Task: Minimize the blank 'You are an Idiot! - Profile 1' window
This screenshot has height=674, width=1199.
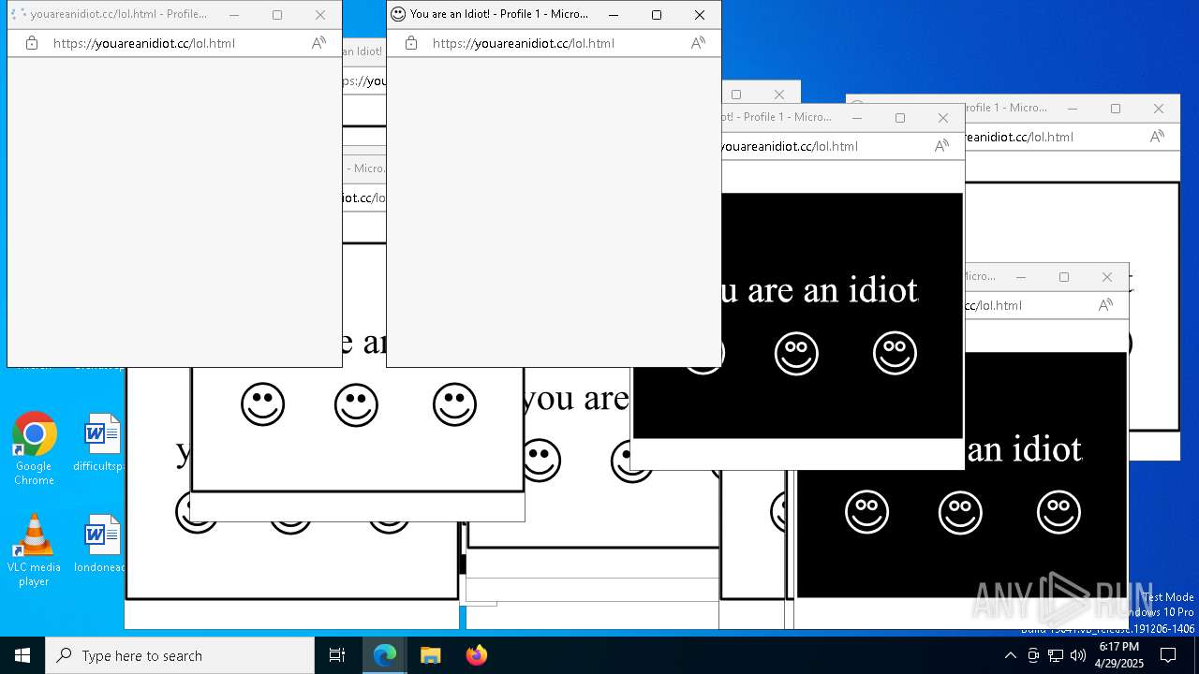Action: tap(614, 15)
